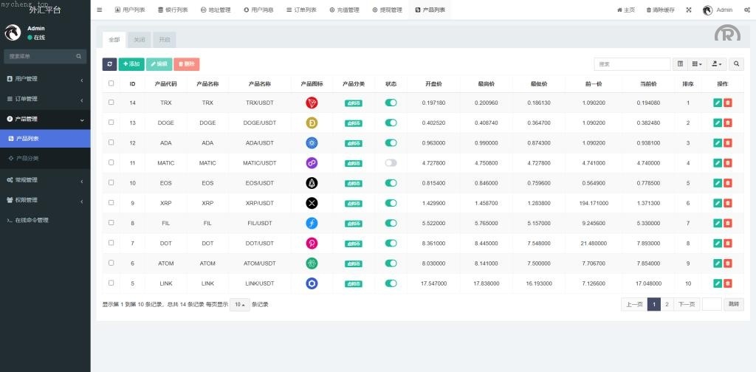Screen dimensions: 756x372
Task: Click the refresh table icon button
Action: 109,64
